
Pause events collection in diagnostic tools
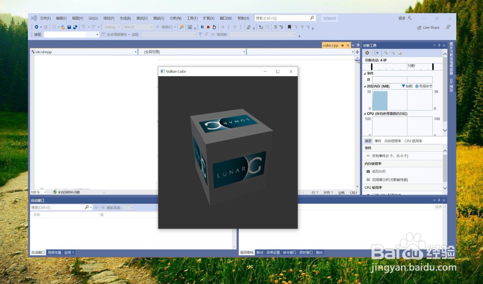pos(368,80)
